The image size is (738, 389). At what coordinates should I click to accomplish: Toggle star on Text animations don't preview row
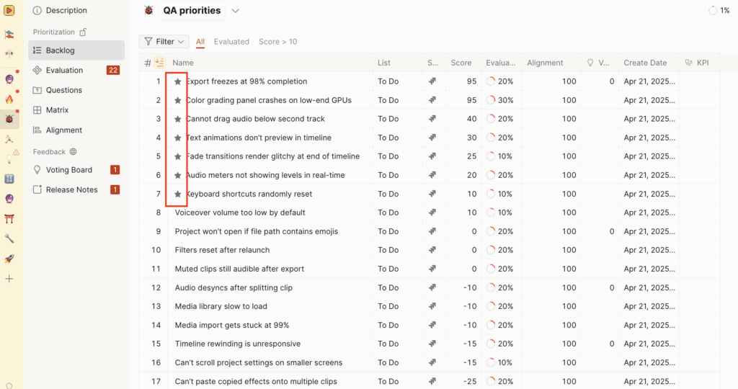[x=177, y=138]
